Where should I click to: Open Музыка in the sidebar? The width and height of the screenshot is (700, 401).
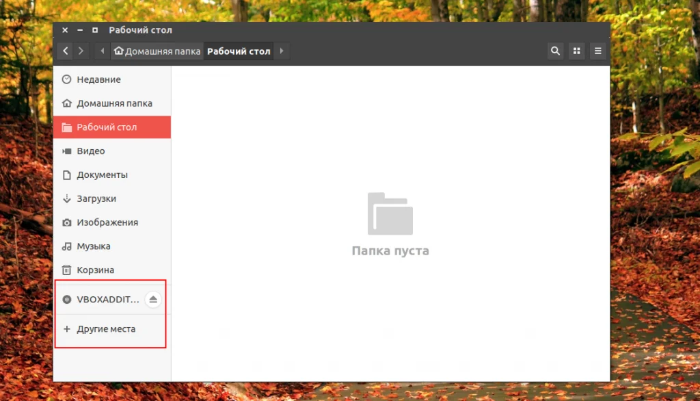112,246
